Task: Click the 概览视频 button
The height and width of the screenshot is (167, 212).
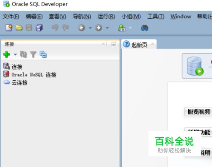Action: pyautogui.click(x=198, y=112)
